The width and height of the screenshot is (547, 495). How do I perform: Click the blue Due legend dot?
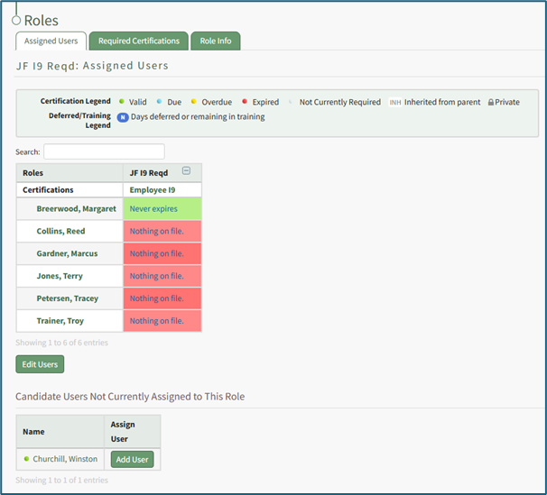pyautogui.click(x=159, y=102)
